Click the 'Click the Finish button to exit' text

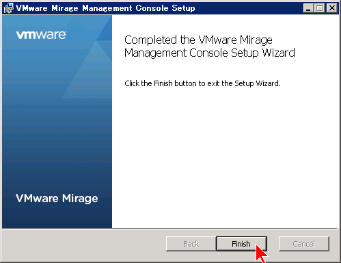202,83
